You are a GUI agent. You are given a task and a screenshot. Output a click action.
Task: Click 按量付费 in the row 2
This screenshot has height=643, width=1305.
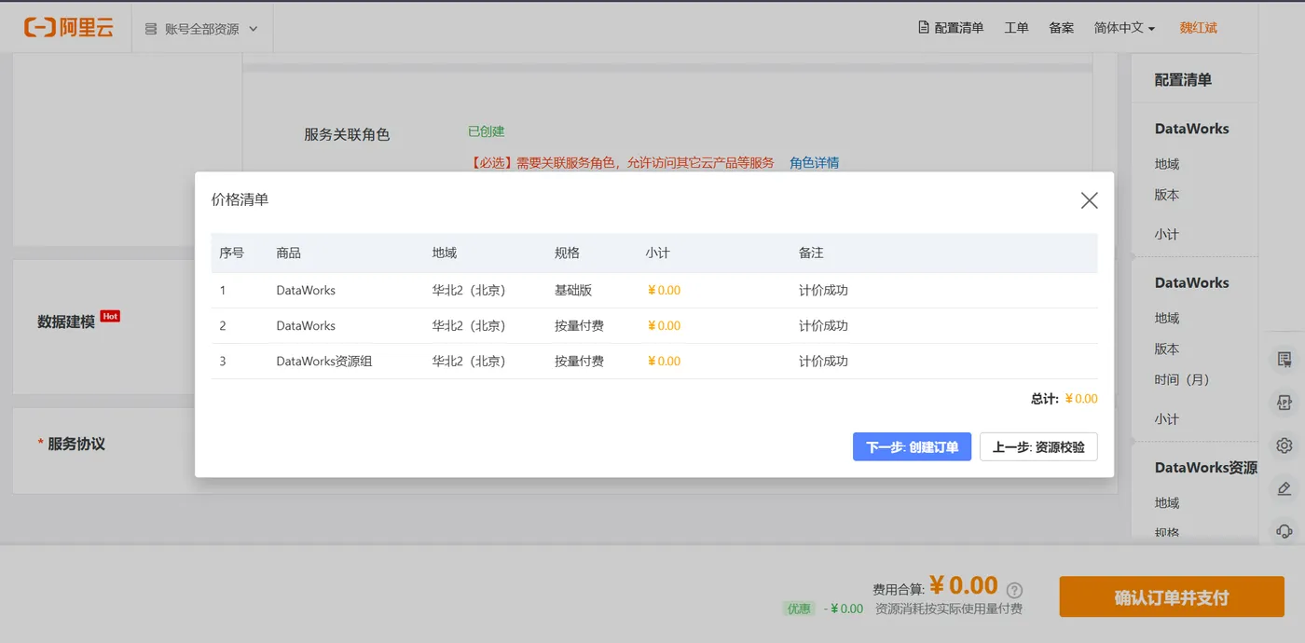click(579, 325)
